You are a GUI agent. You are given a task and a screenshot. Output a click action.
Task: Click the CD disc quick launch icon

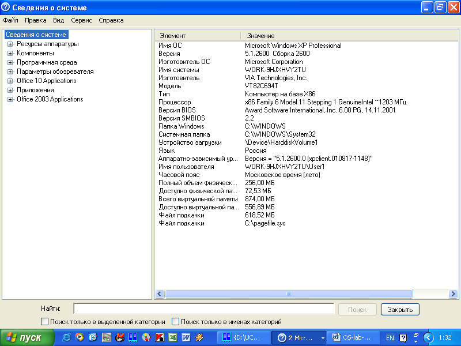(146, 337)
